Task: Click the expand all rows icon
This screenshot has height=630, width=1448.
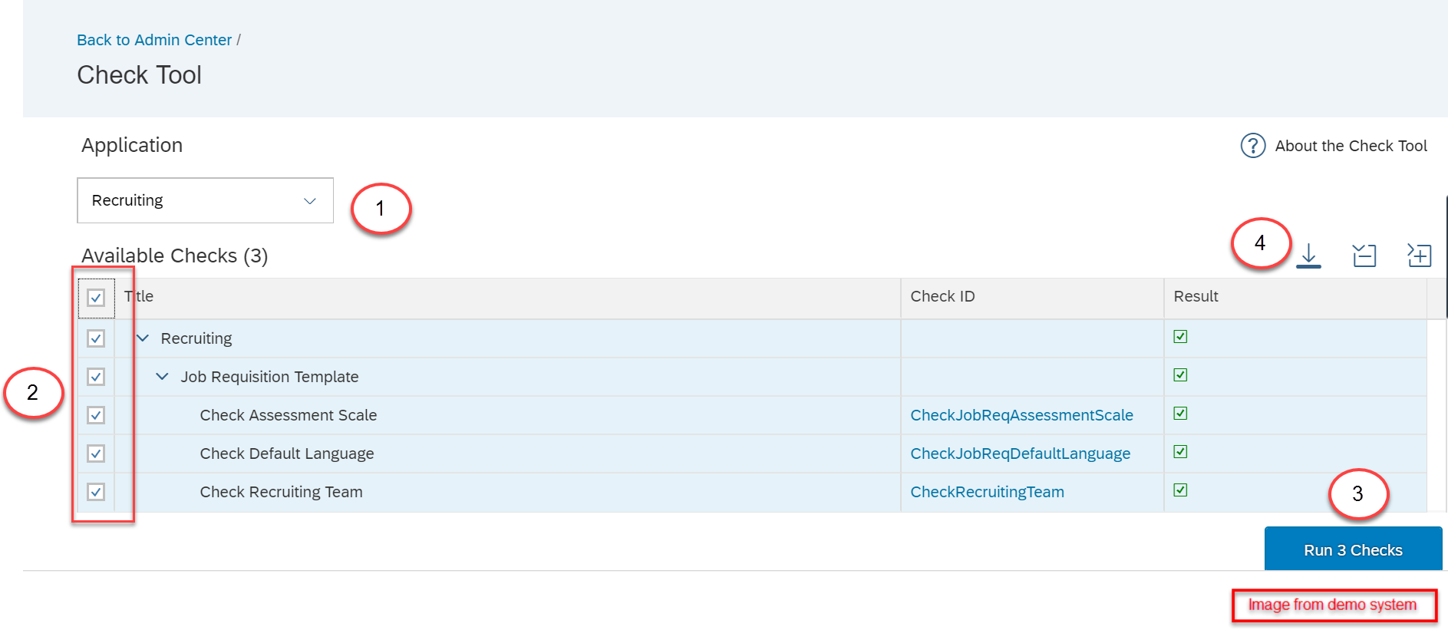Action: pyautogui.click(x=1420, y=255)
